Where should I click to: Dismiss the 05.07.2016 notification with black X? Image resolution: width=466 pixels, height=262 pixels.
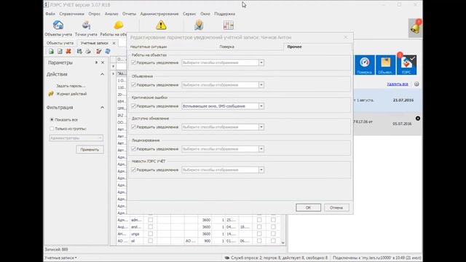click(x=417, y=118)
